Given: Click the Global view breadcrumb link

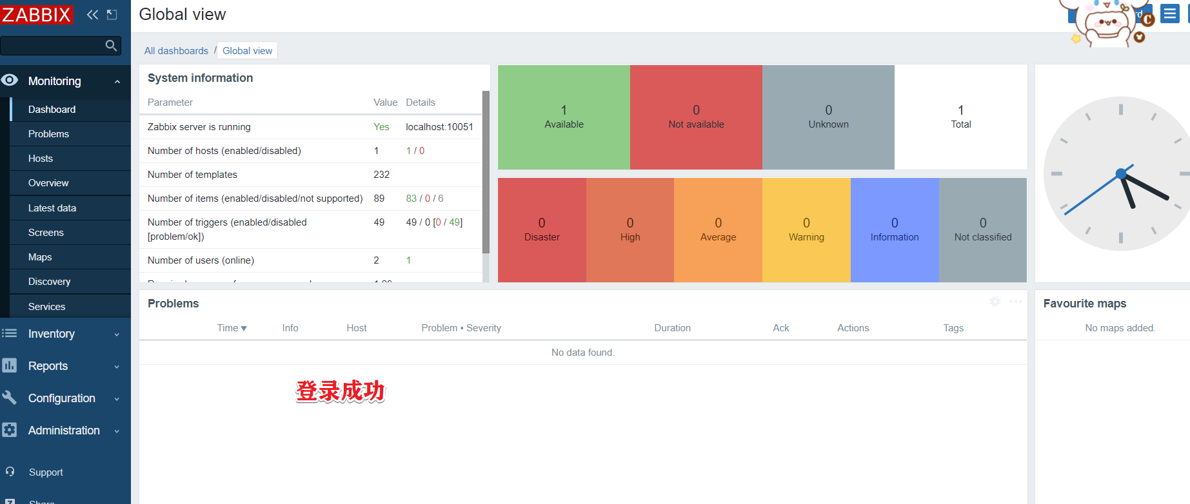Looking at the screenshot, I should [248, 51].
